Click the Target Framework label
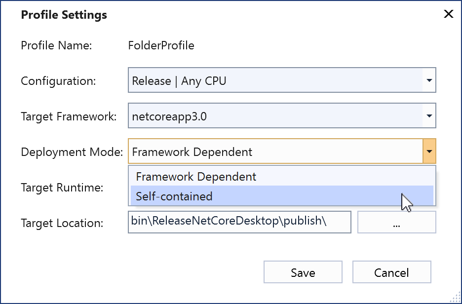The width and height of the screenshot is (462, 304). pos(69,116)
